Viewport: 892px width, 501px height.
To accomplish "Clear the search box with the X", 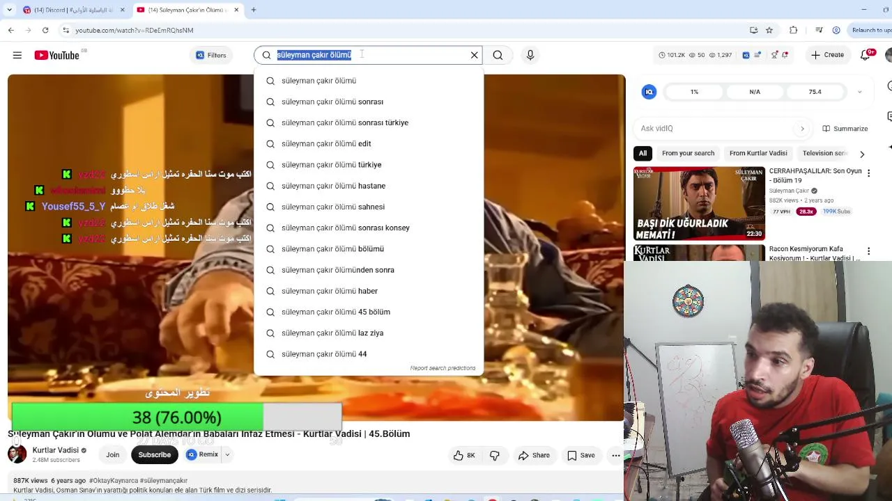I will [475, 55].
